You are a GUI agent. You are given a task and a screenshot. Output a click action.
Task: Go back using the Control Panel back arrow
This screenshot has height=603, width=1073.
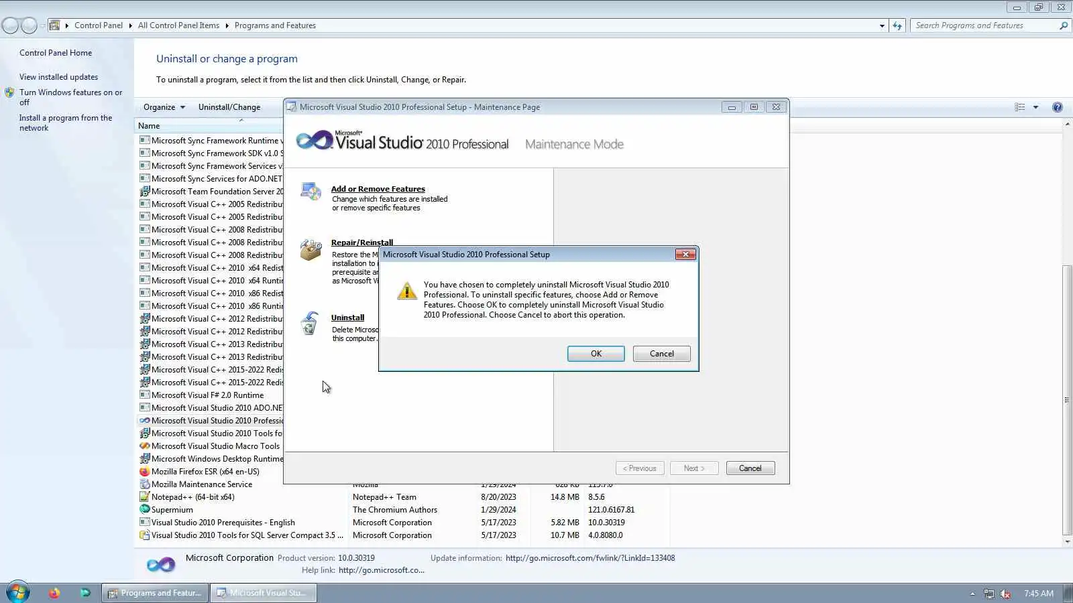click(x=10, y=25)
